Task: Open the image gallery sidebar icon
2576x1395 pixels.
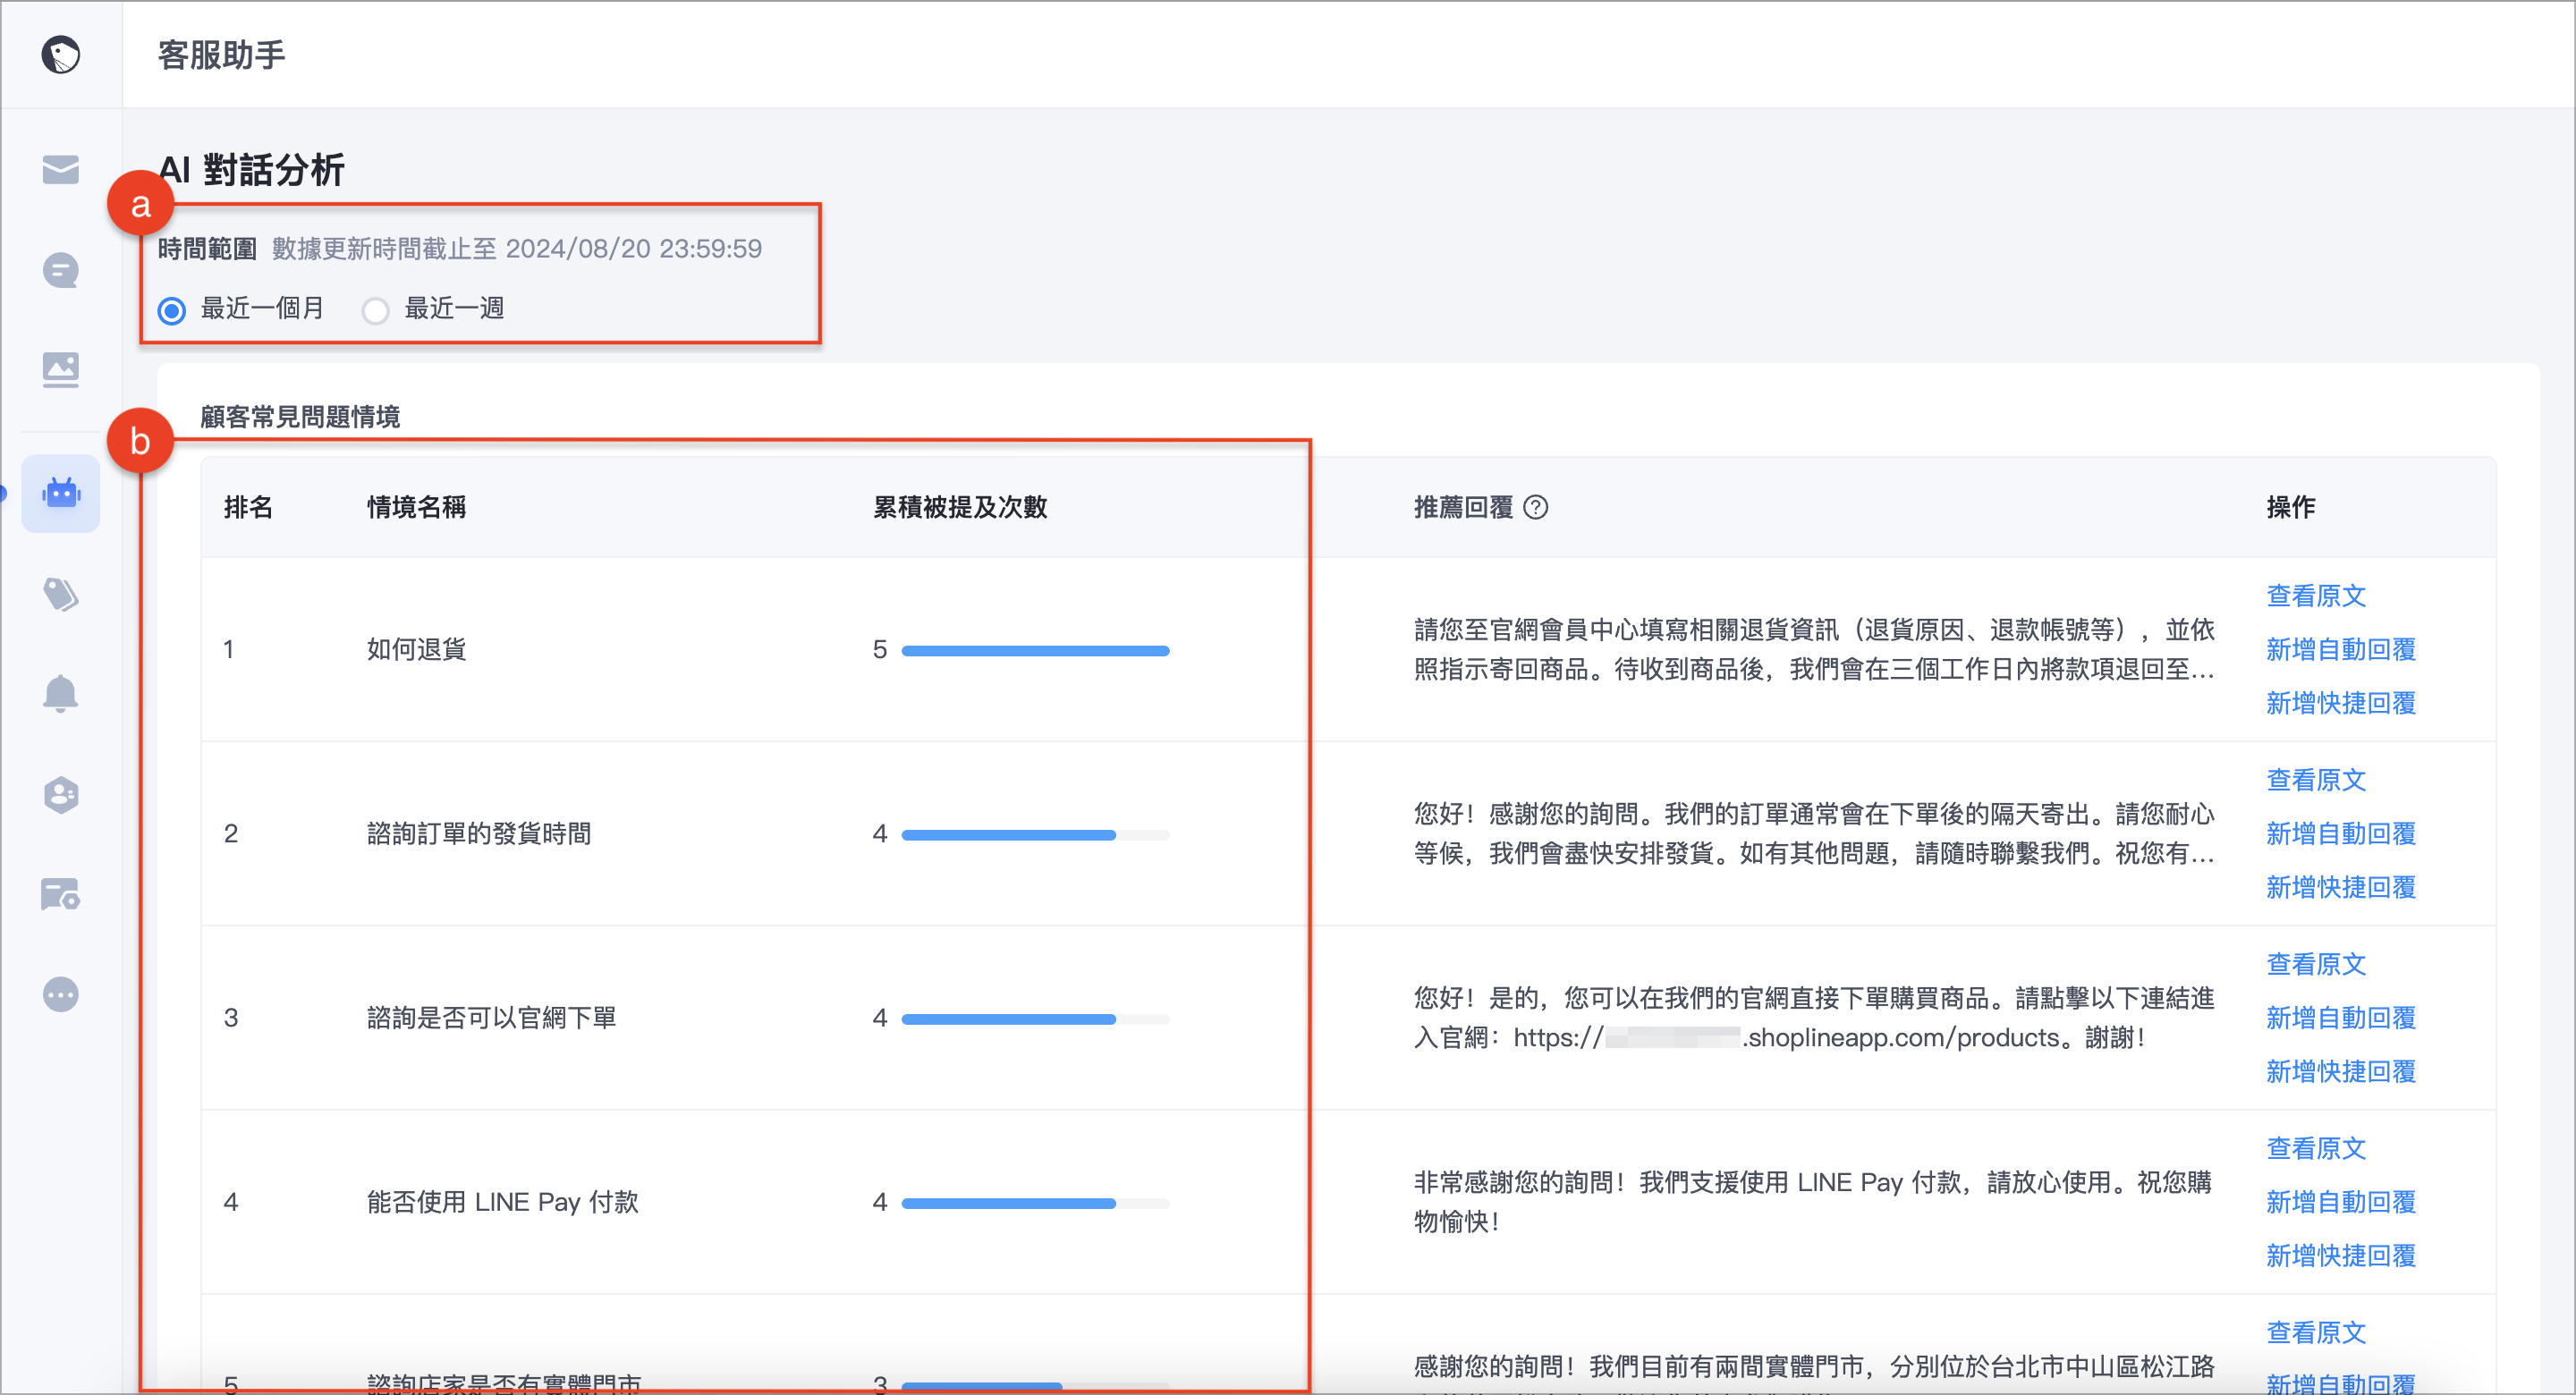Action: (x=61, y=369)
